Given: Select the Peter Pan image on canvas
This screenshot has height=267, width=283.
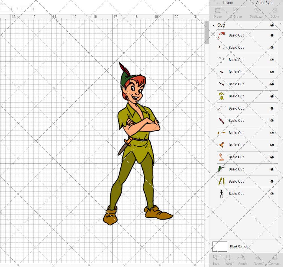Looking at the screenshot, I should [x=138, y=144].
